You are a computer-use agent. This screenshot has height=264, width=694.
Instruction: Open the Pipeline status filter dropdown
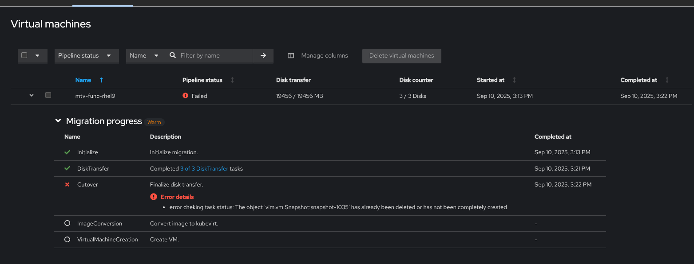pos(87,56)
